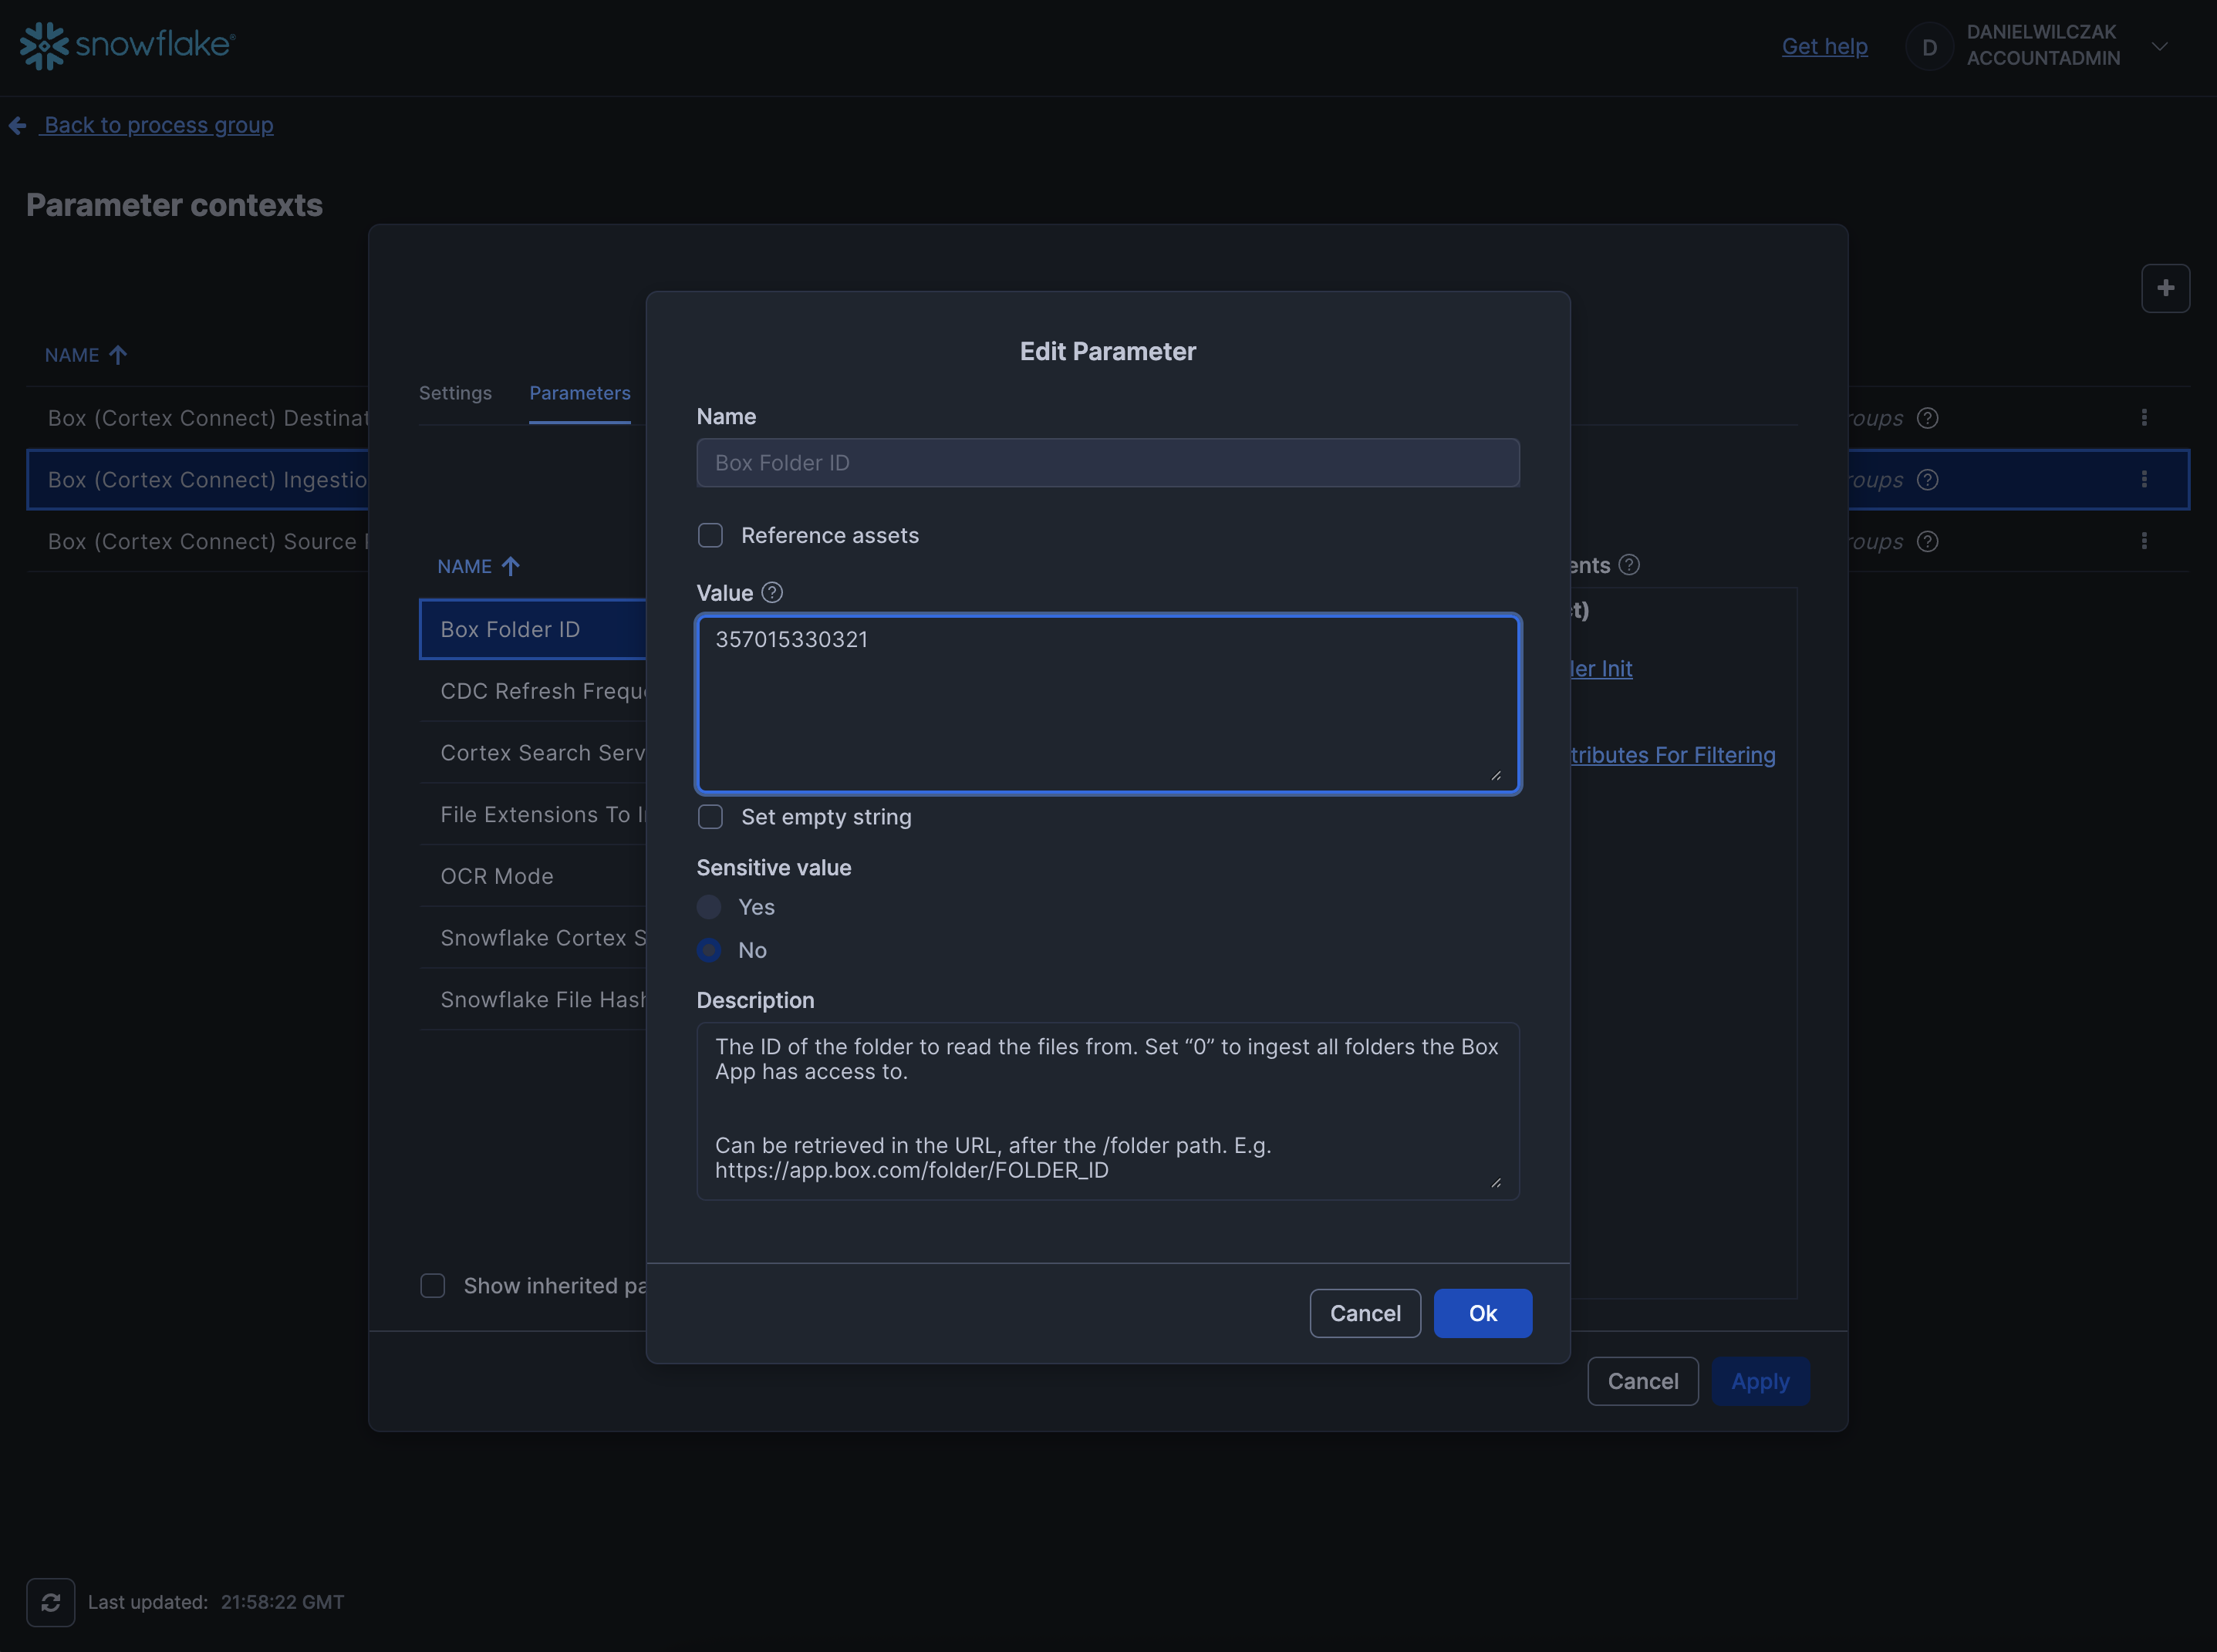Click the back arrow icon
The height and width of the screenshot is (1652, 2217).
pos(17,125)
